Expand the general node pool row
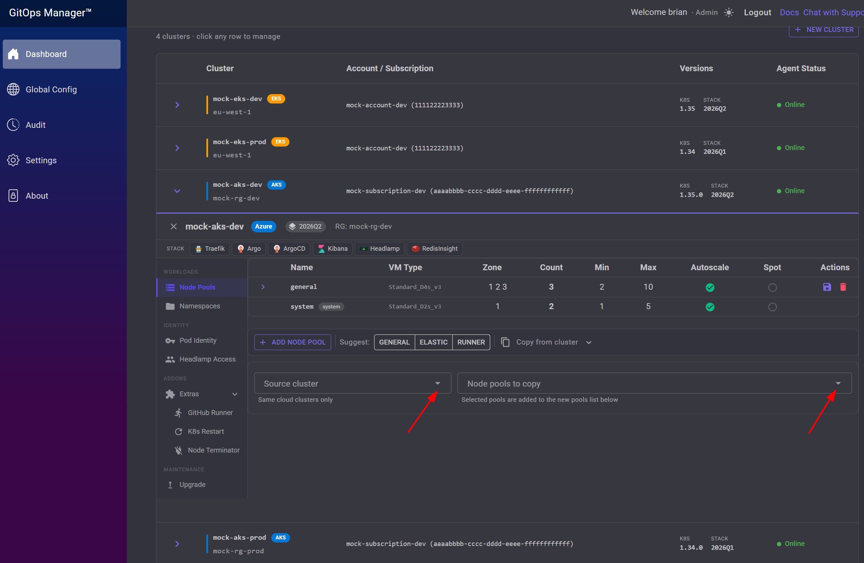Viewport: 864px width, 563px height. point(263,287)
